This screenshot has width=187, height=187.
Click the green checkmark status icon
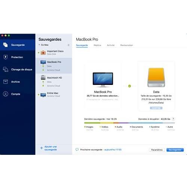[x=129, y=86]
